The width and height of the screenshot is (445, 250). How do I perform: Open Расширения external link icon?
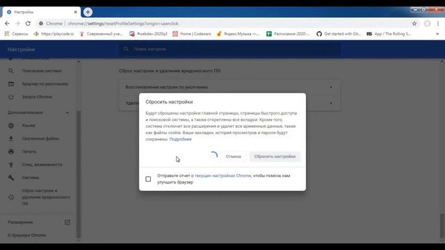pyautogui.click(x=67, y=222)
